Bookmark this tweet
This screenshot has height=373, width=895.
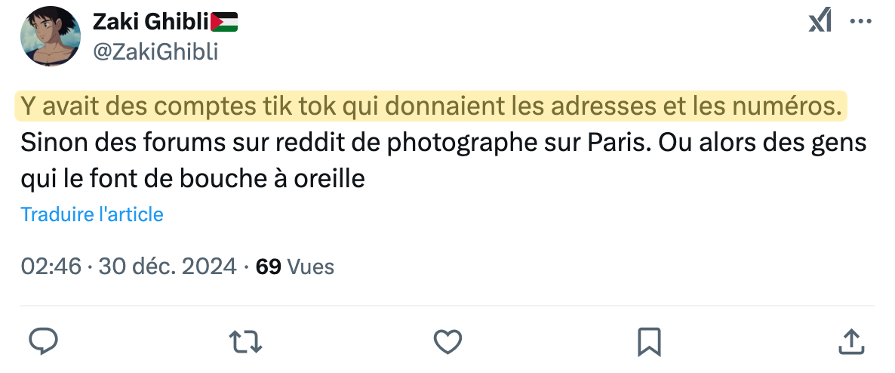[649, 341]
